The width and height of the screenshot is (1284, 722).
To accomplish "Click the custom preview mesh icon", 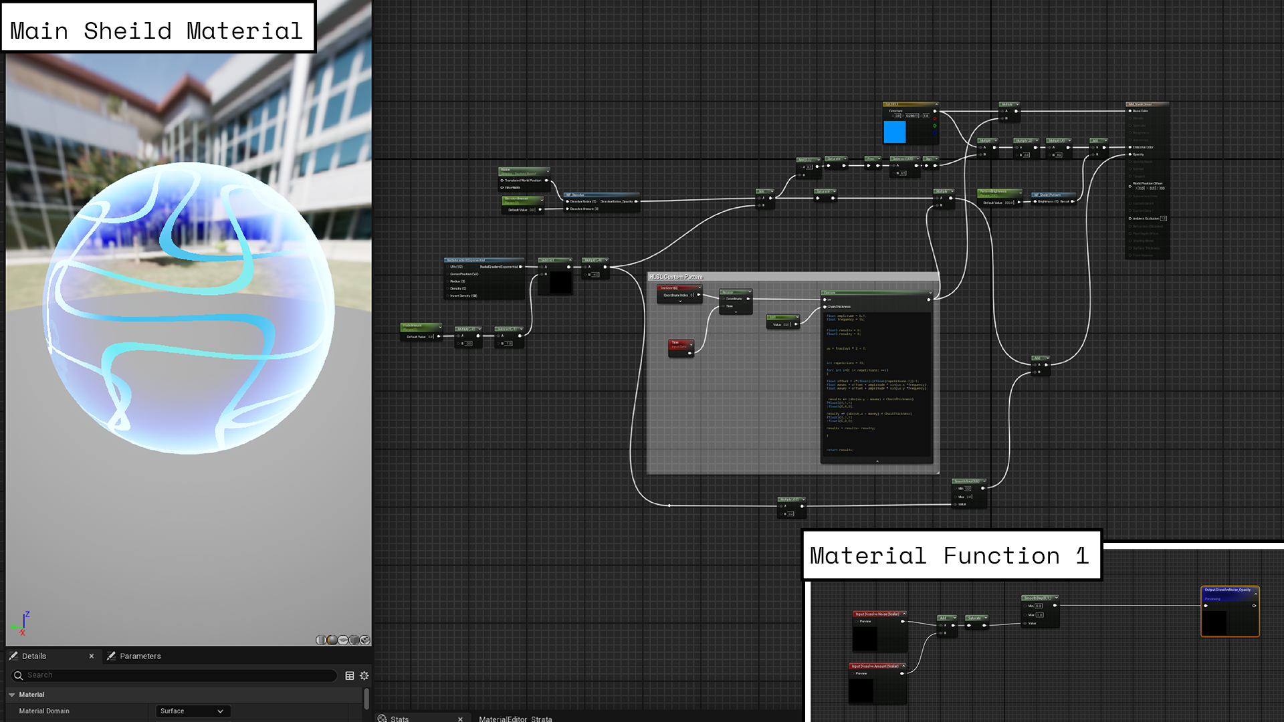I will [x=364, y=640].
